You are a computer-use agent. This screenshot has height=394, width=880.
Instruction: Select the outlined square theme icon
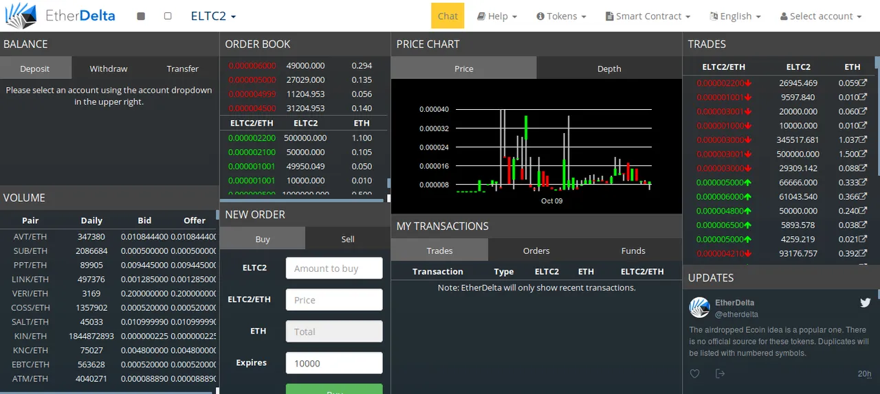click(x=168, y=16)
